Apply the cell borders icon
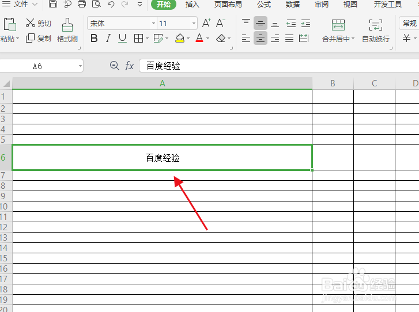Viewport: 419px width, 312px height. 138,39
